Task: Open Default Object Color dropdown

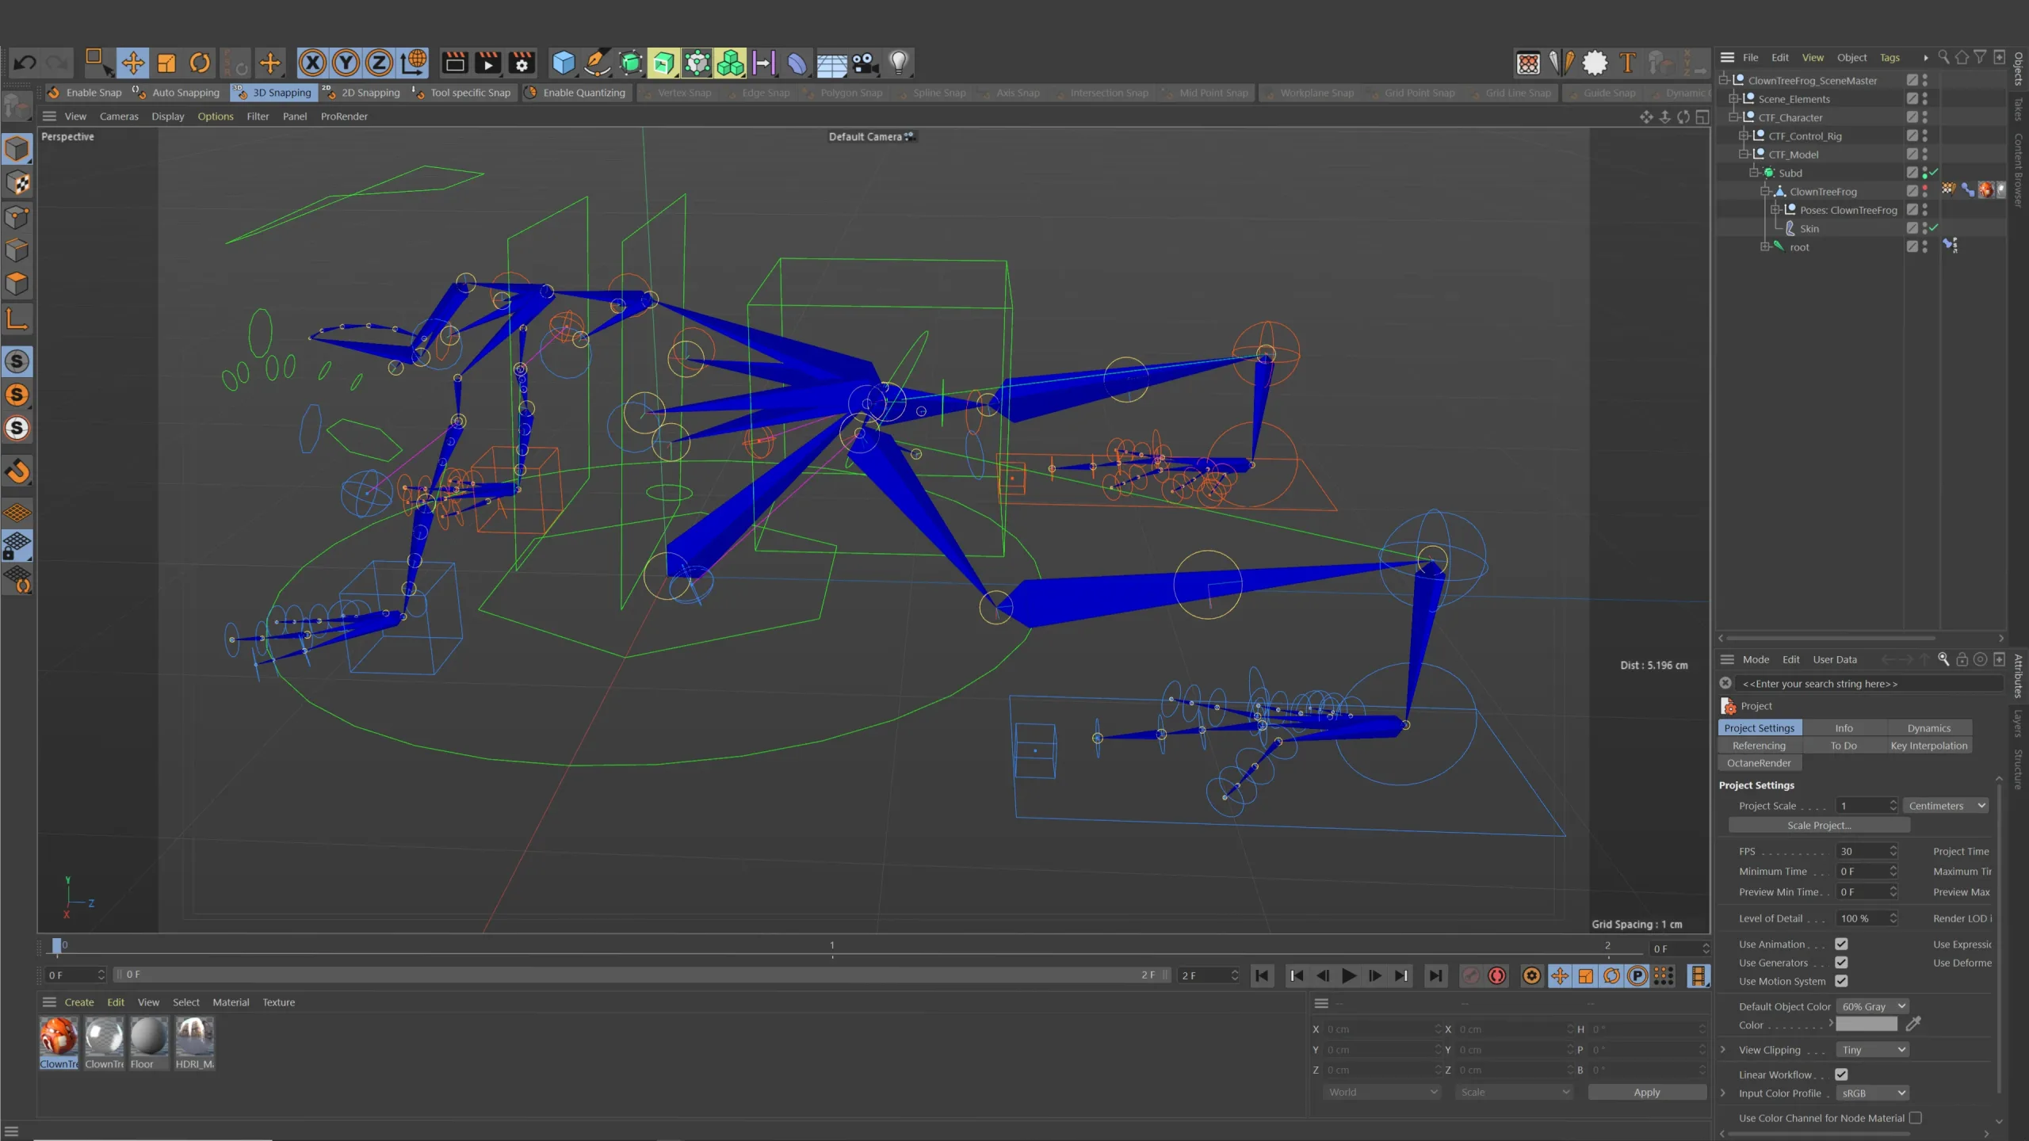Action: click(x=1873, y=1006)
